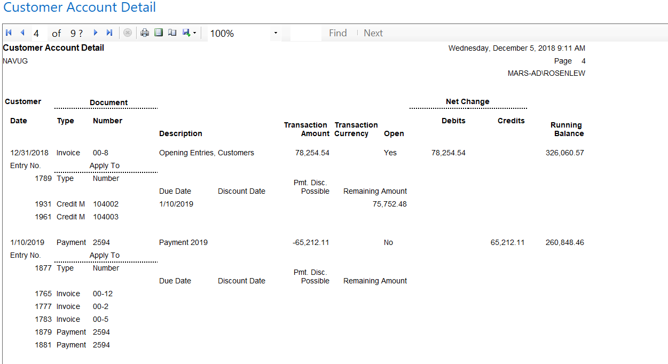The height and width of the screenshot is (364, 668).
Task: Toggle Print Layout view icon
Action: coord(158,33)
